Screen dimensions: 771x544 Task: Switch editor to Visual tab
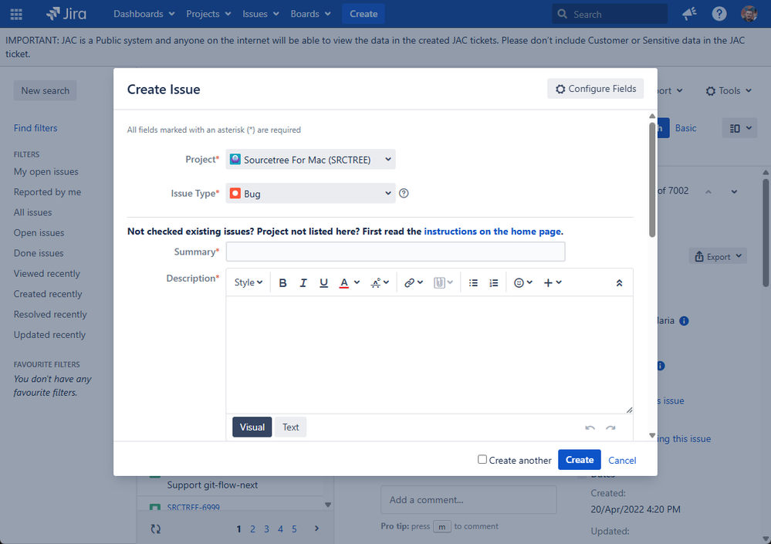(x=252, y=427)
